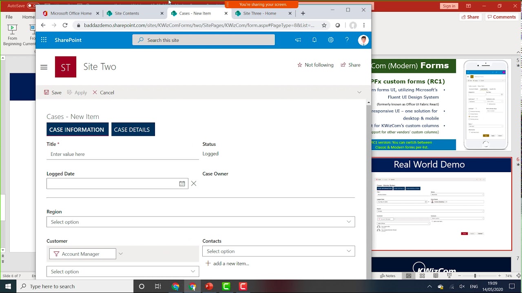The height and width of the screenshot is (293, 522).
Task: Open the Site Two hamburger navigation menu
Action: [x=44, y=67]
